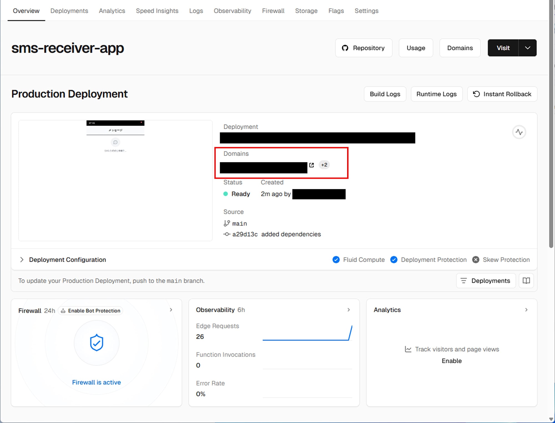Click the Firewall shield icon
Viewport: 555px width, 423px height.
click(97, 343)
